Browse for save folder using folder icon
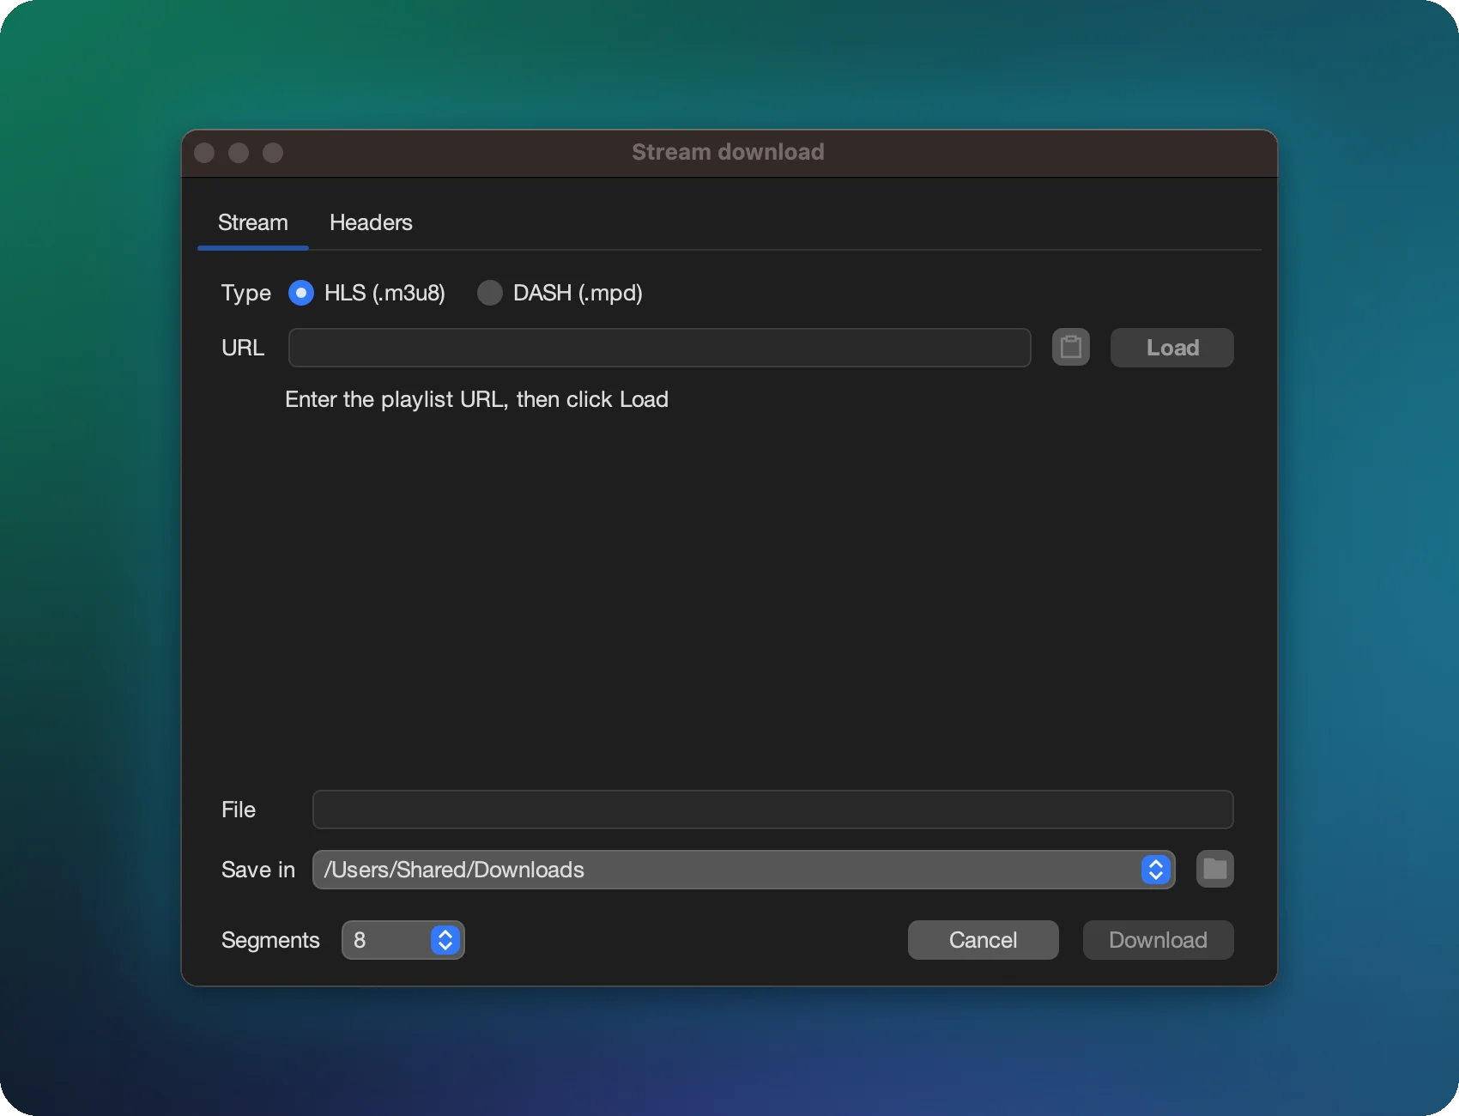 [1214, 869]
